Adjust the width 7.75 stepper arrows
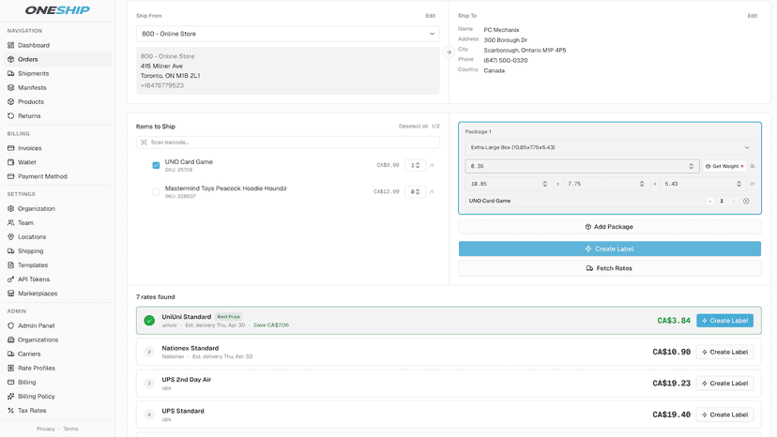The width and height of the screenshot is (777, 437). coord(642,184)
